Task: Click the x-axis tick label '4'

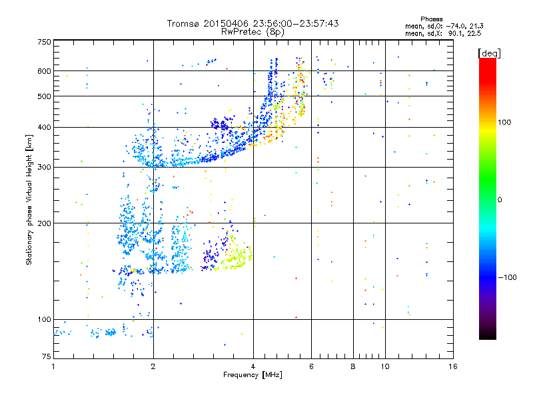Action: 253,366
